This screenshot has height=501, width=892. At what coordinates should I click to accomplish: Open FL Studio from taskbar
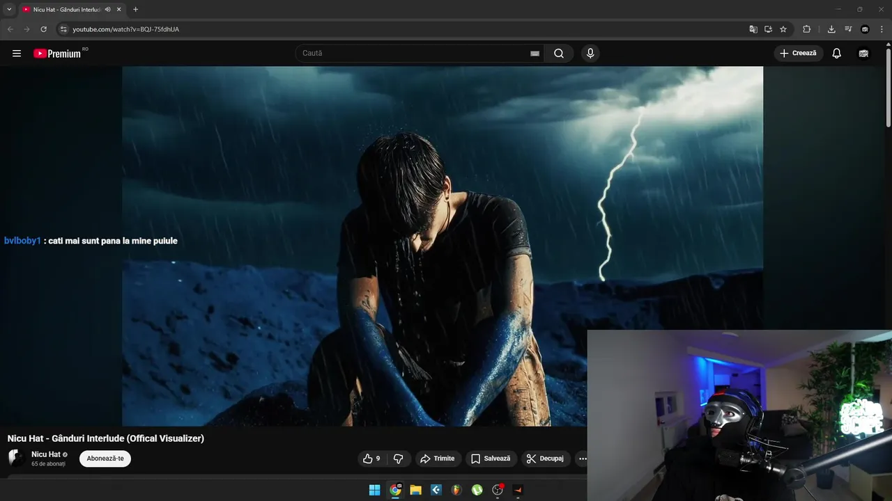click(456, 490)
